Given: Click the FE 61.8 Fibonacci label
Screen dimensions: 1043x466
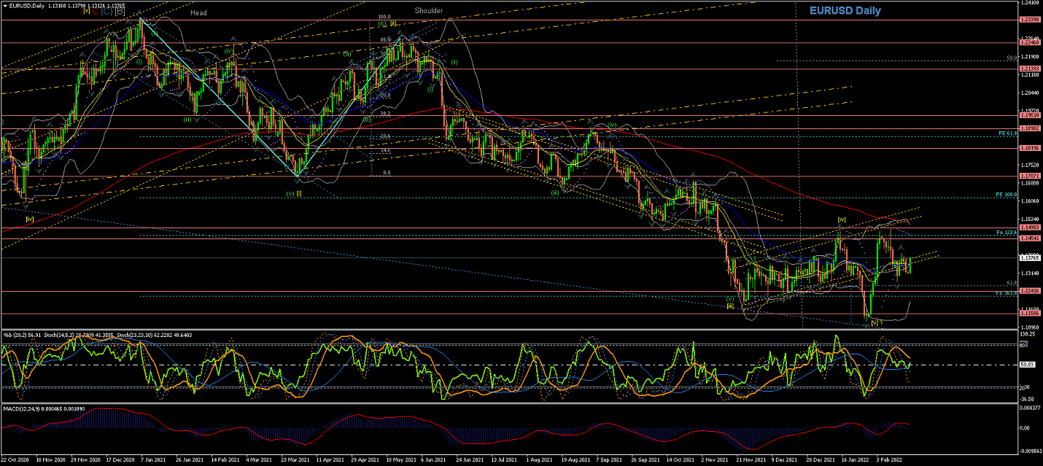Looking at the screenshot, I should click(x=1007, y=134).
